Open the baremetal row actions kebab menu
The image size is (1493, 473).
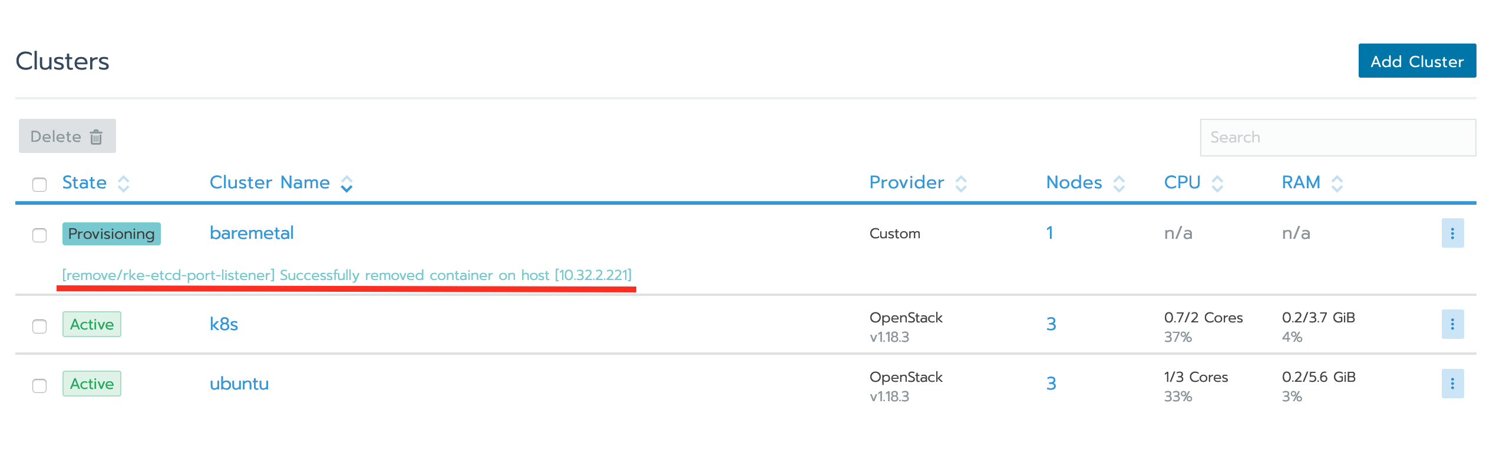click(x=1452, y=234)
